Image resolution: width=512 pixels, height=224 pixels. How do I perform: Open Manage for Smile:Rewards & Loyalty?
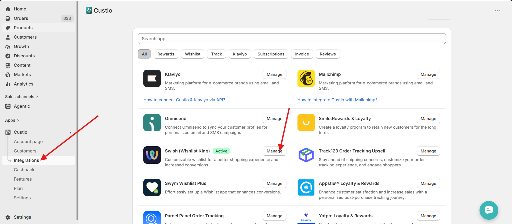pos(428,119)
